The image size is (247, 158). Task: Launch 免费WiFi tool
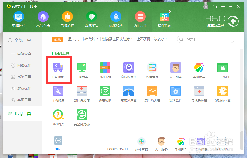(x=105, y=94)
